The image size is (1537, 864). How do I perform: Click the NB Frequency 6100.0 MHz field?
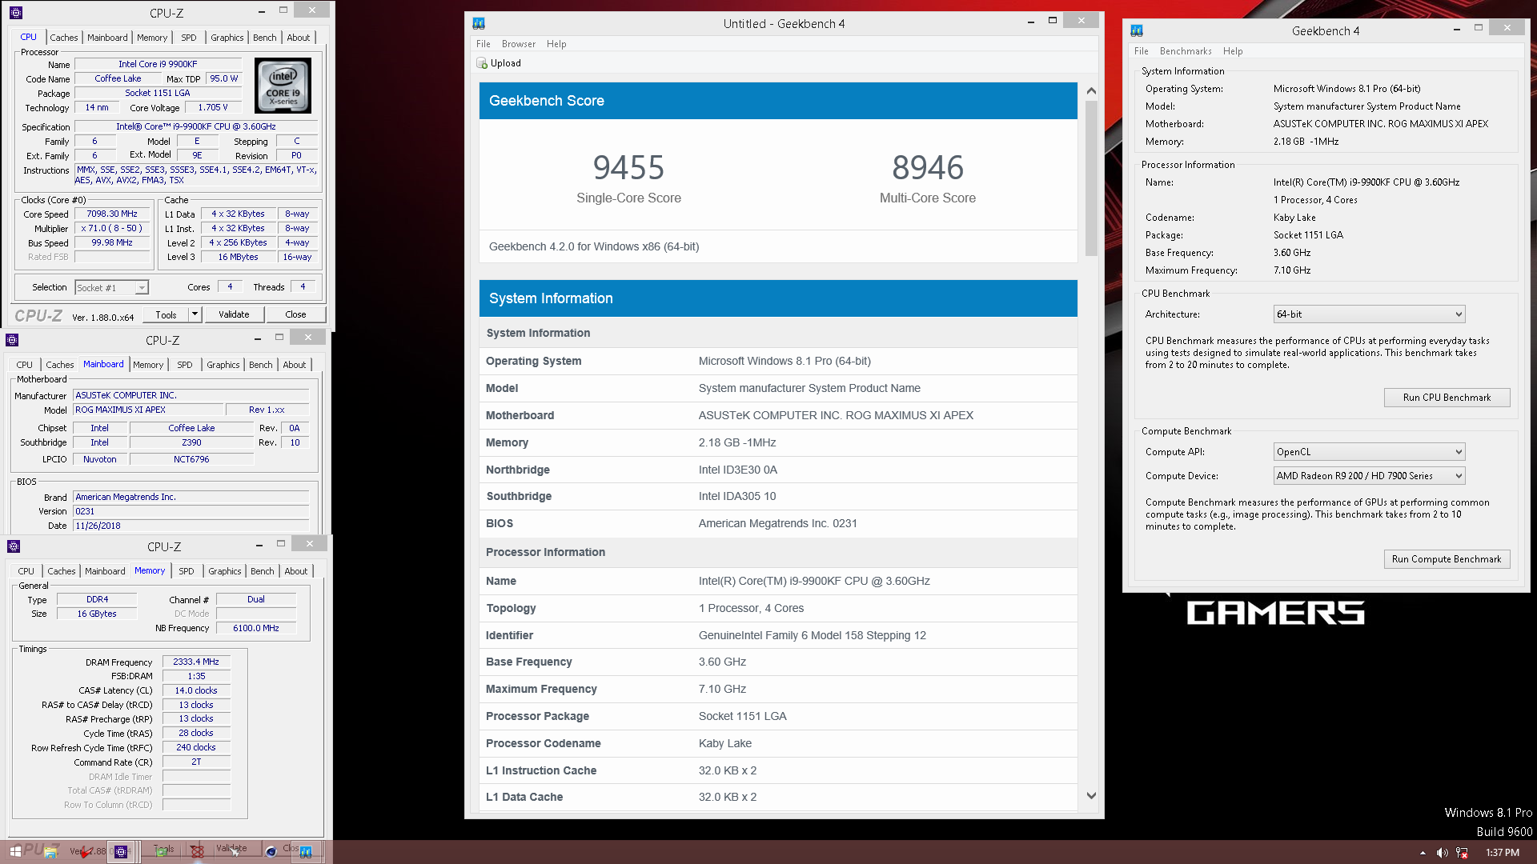(256, 629)
